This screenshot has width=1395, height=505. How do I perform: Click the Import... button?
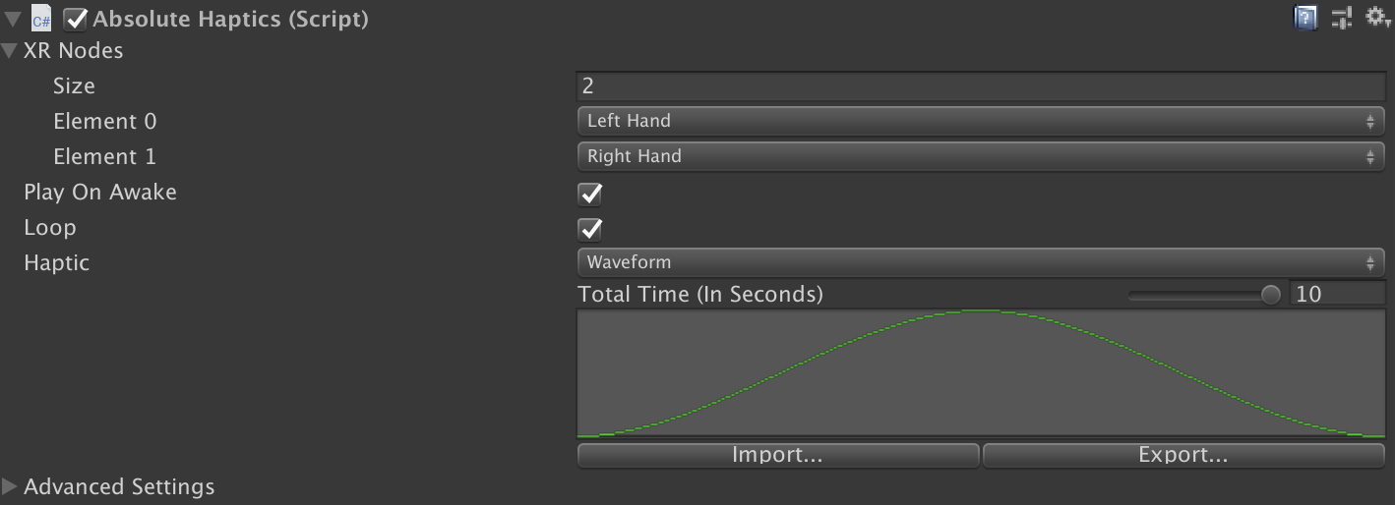click(x=777, y=455)
